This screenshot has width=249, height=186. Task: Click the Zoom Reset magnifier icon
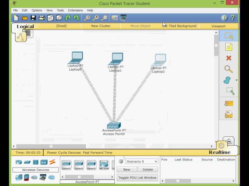coord(96,18)
